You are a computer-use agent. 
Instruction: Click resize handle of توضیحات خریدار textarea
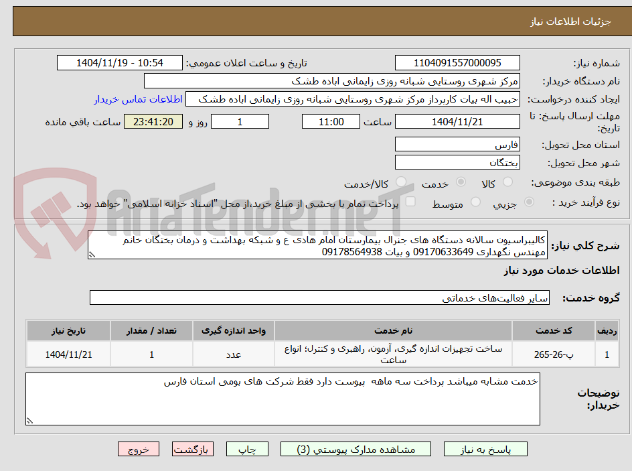[x=29, y=421]
